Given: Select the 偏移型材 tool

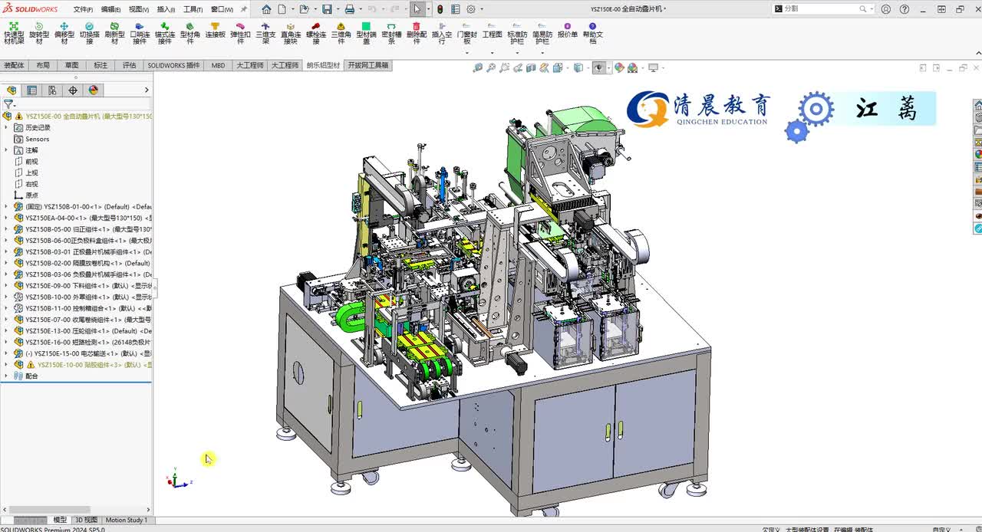Looking at the screenshot, I should pos(64,34).
